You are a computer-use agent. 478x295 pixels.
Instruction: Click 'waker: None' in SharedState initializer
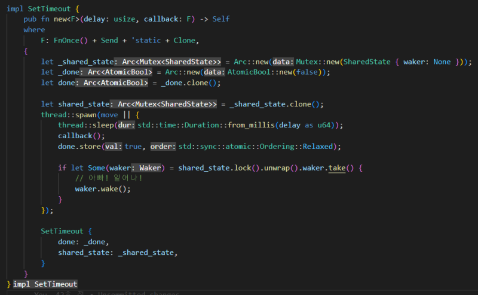(427, 62)
